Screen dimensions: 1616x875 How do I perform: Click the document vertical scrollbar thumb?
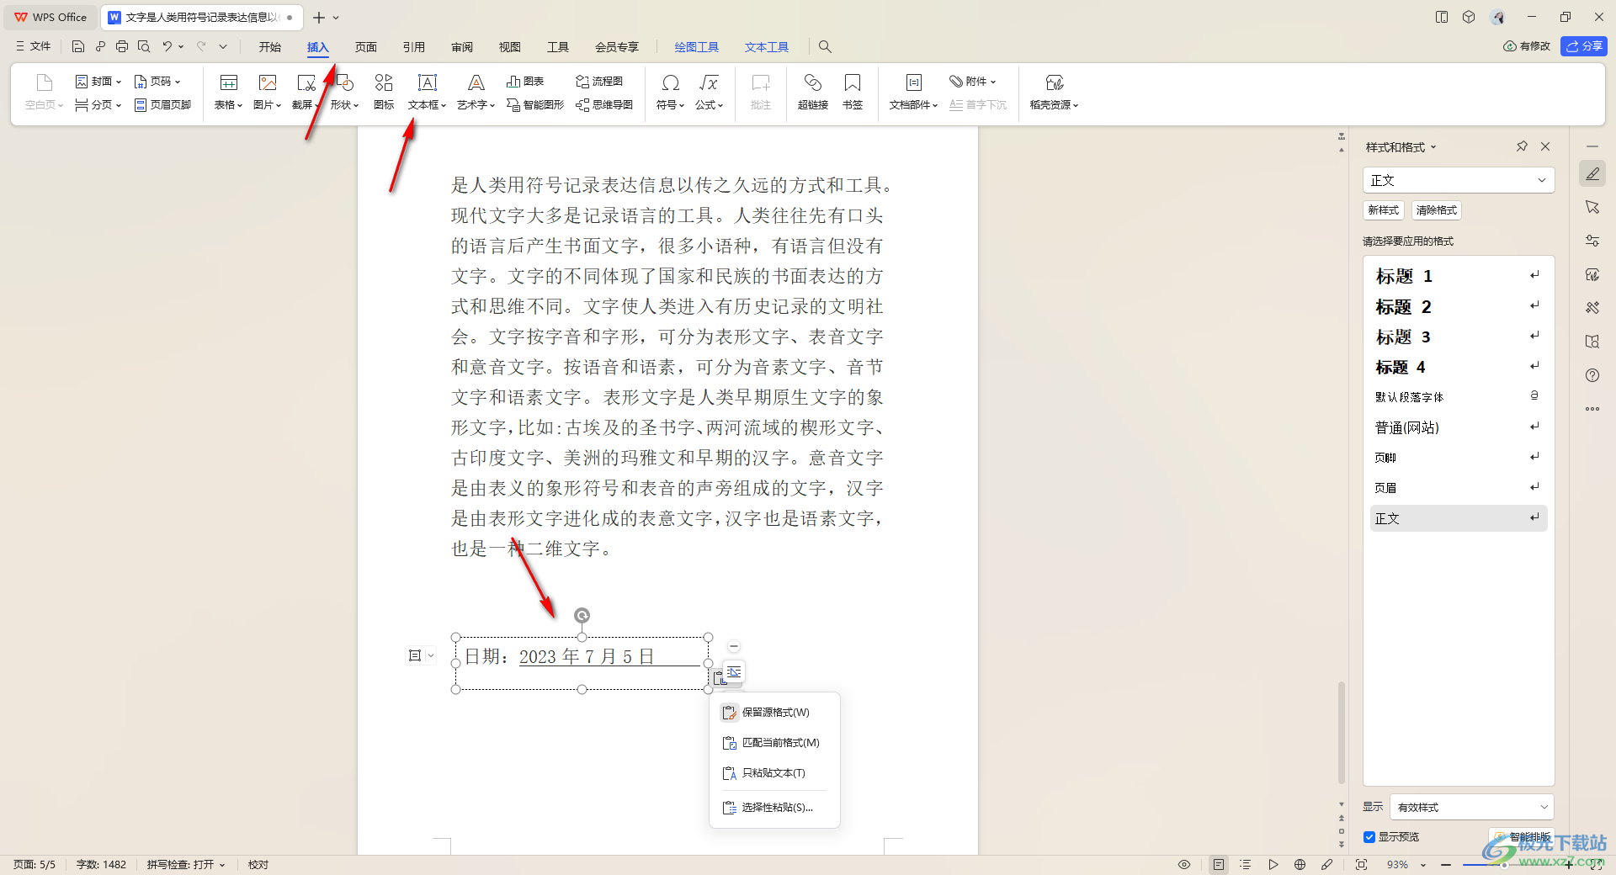(x=1342, y=732)
